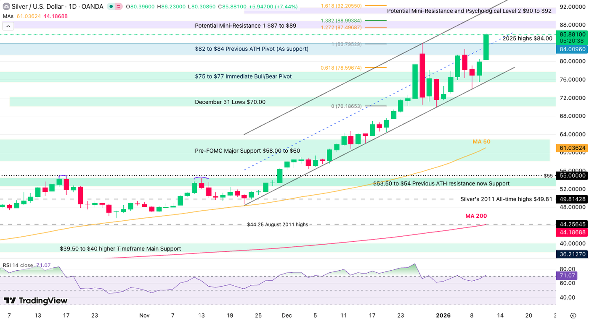Click the green market status dot icon
The width and height of the screenshot is (589, 321).
(111, 6)
